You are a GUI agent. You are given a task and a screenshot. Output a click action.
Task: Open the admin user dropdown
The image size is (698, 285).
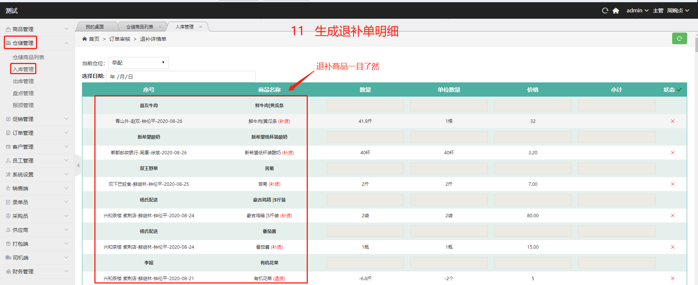click(x=637, y=11)
